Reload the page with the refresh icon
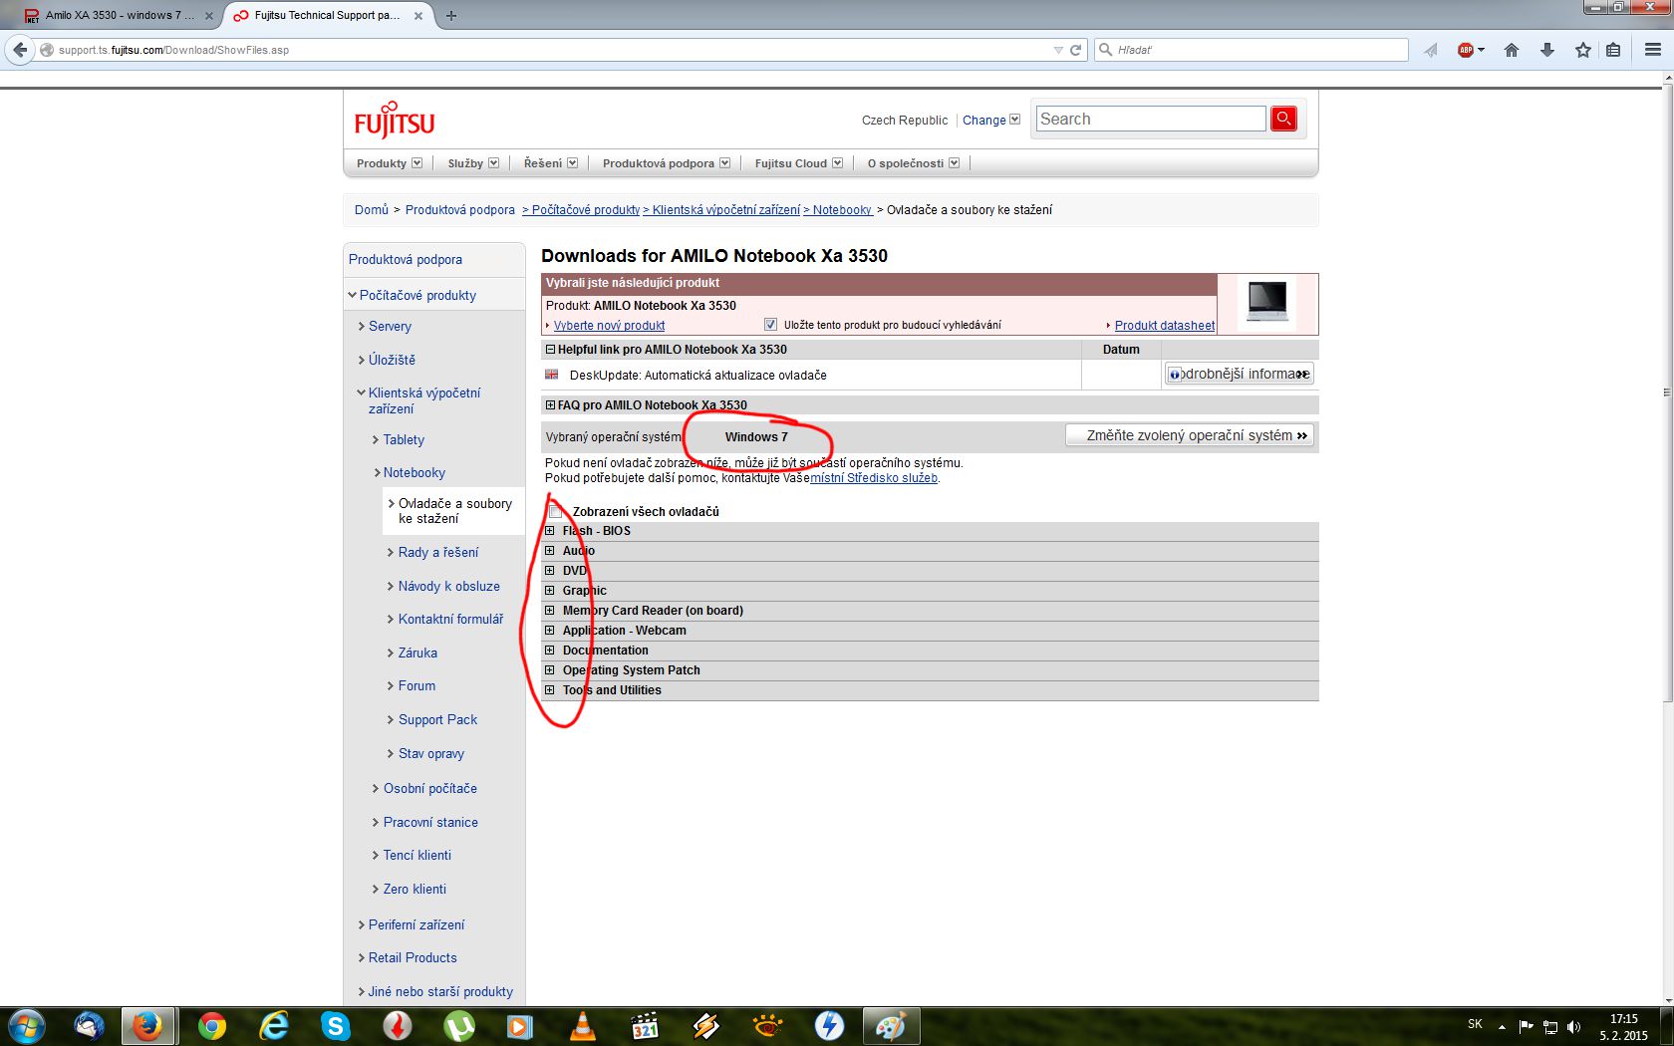Screen dimensions: 1674x1046 coord(1076,50)
